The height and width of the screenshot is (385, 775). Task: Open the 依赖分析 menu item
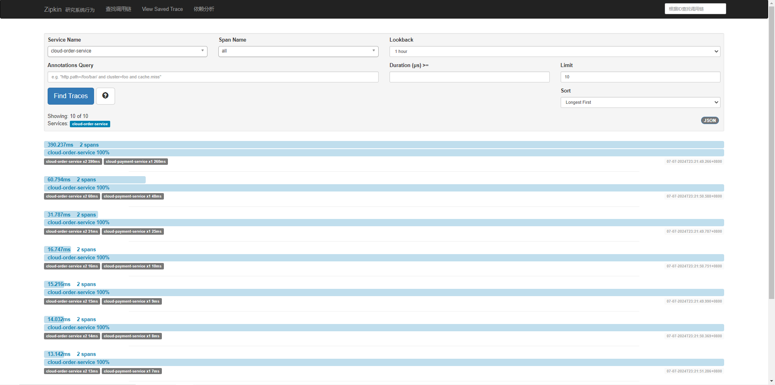tap(204, 9)
